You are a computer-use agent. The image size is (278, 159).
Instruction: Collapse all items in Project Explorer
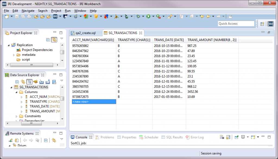click(48, 40)
